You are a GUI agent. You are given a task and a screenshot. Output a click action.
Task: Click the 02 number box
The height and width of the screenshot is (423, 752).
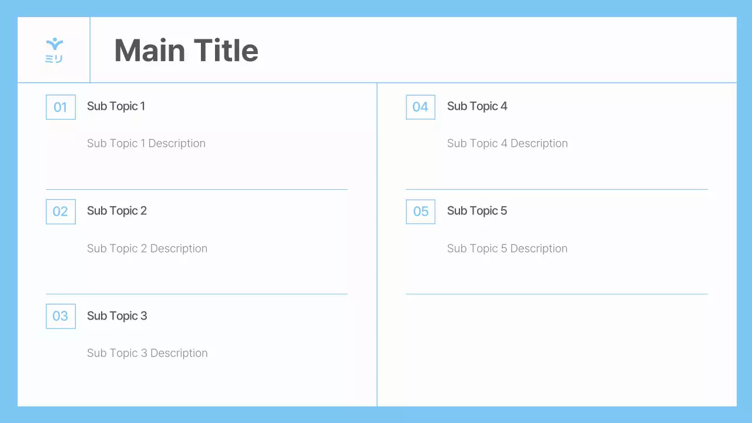61,211
